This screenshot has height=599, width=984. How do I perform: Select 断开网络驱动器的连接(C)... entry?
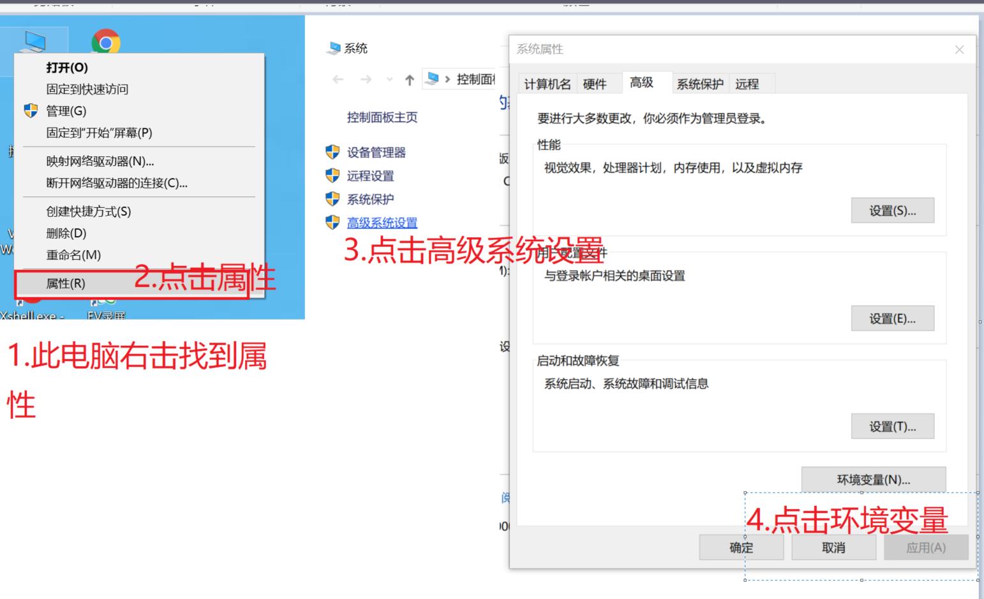tap(138, 183)
